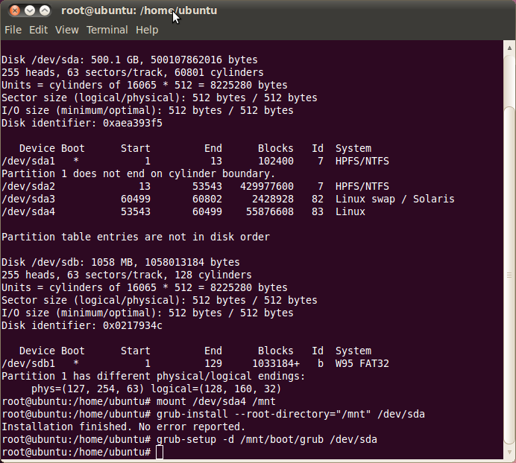Click the /dev/sdb1 partition row
The image size is (516, 463).
[195, 363]
